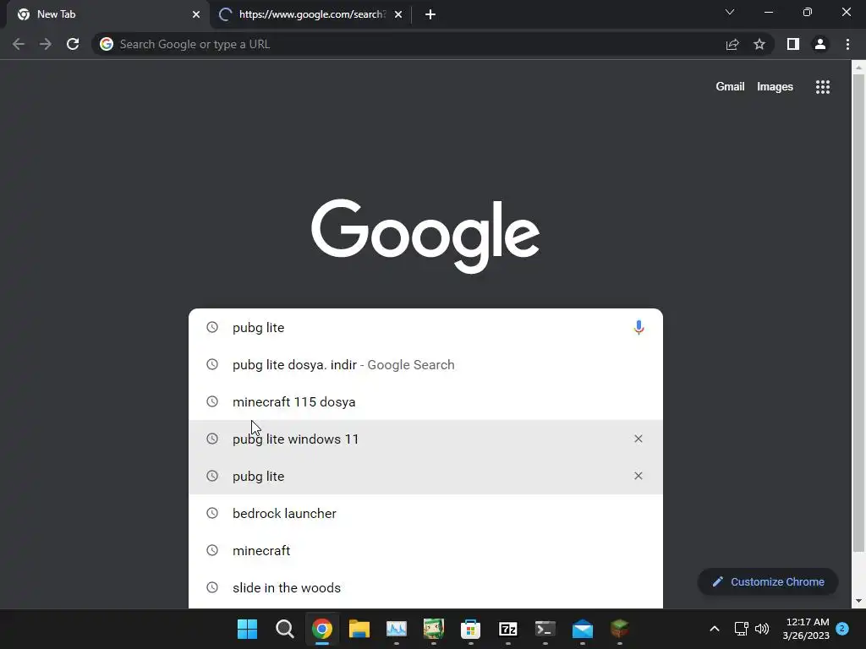The image size is (866, 649).
Task: Click the network icon in system tray
Action: pos(741,629)
